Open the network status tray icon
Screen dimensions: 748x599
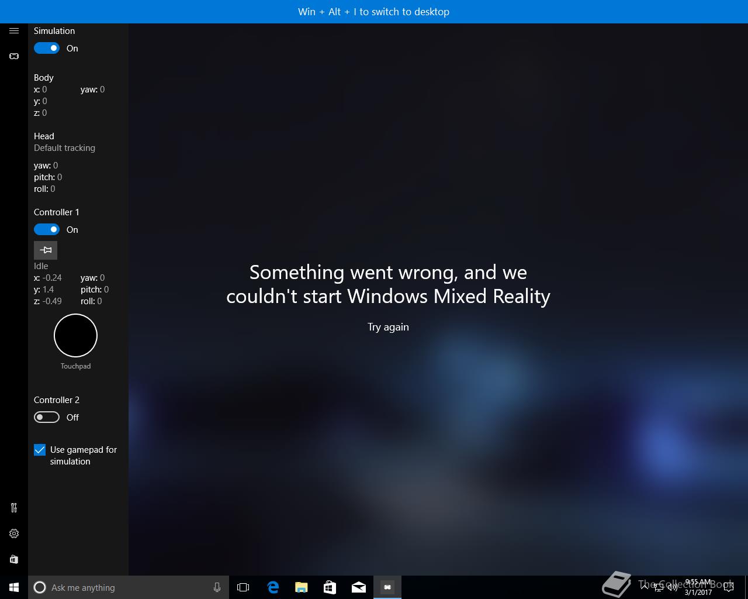pyautogui.click(x=659, y=588)
